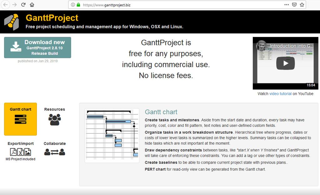This screenshot has height=195, width=320.
Task: Click the 15:04 video duration label
Action: click(311, 85)
